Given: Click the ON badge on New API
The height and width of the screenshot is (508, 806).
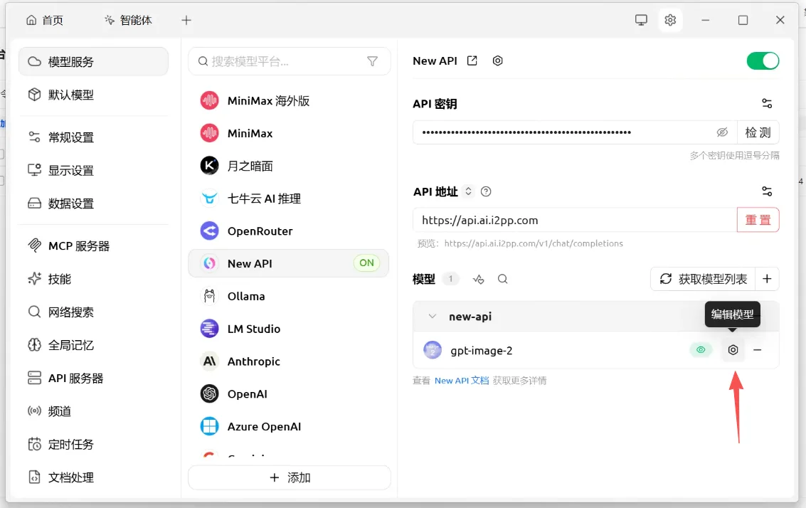Looking at the screenshot, I should coord(366,263).
